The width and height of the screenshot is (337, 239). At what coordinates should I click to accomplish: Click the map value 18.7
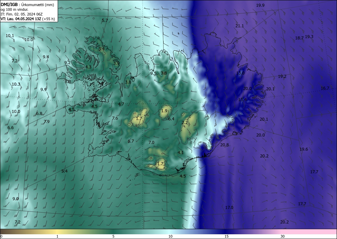pyautogui.click(x=299, y=38)
